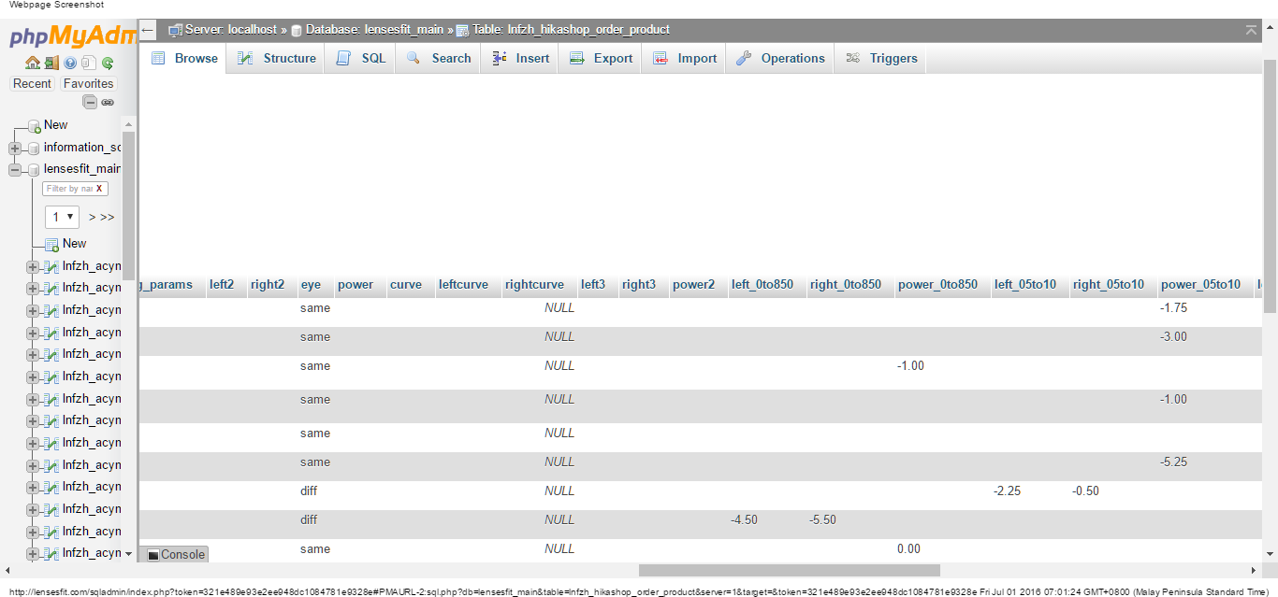Screen dimensions: 1278x597
Task: Sort by left2 column header
Action: [x=222, y=285]
